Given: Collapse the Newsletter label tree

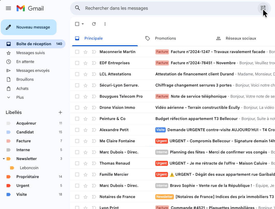Looking at the screenshot, I should 4,159.
